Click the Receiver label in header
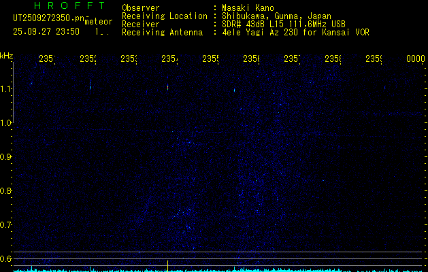The width and height of the screenshot is (428, 272). (141, 24)
